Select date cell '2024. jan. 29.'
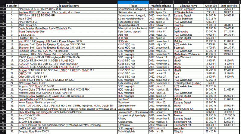Screen dimensions: 241x134 coord(161,131)
